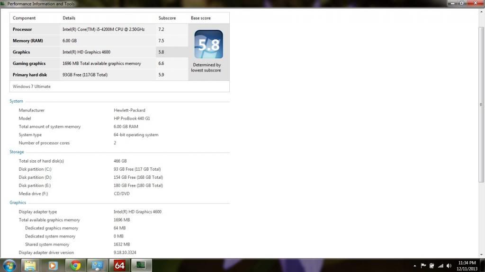This screenshot has height=272, width=485.
Task: Click the memory subscore 7.5
Action: [161, 41]
